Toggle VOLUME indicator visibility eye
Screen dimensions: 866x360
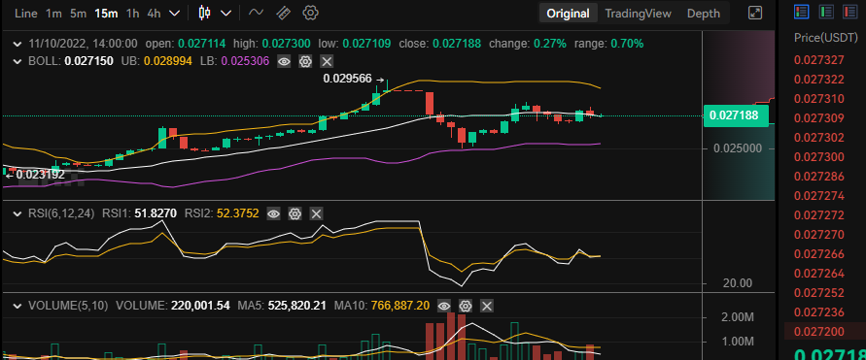(x=444, y=306)
